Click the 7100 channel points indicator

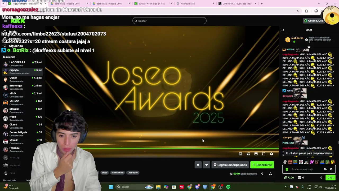[x=289, y=178]
